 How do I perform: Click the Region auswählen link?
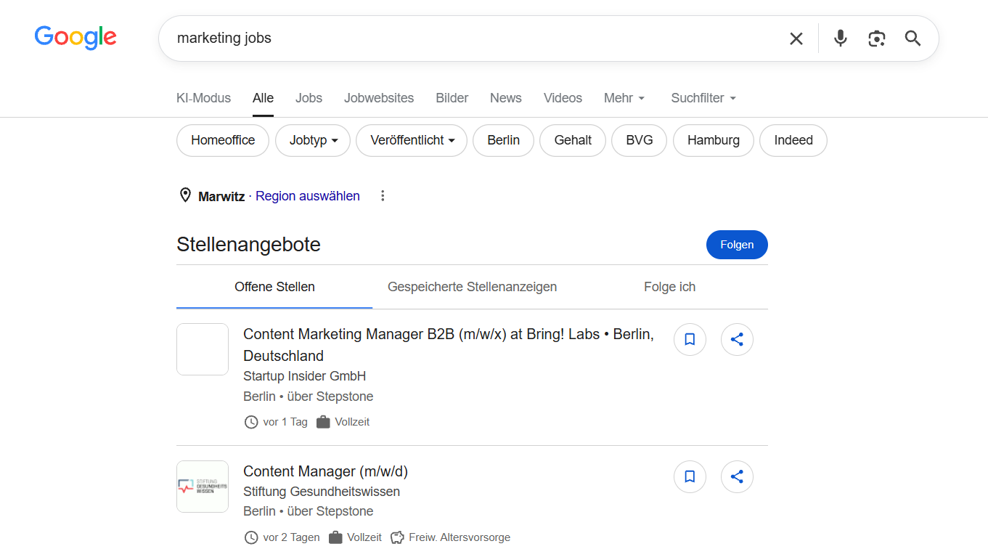pos(308,196)
